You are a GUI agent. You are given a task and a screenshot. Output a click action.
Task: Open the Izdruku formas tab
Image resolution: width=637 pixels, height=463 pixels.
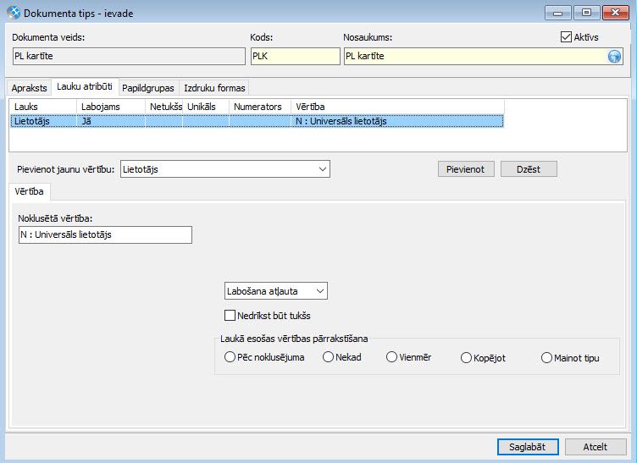(214, 88)
